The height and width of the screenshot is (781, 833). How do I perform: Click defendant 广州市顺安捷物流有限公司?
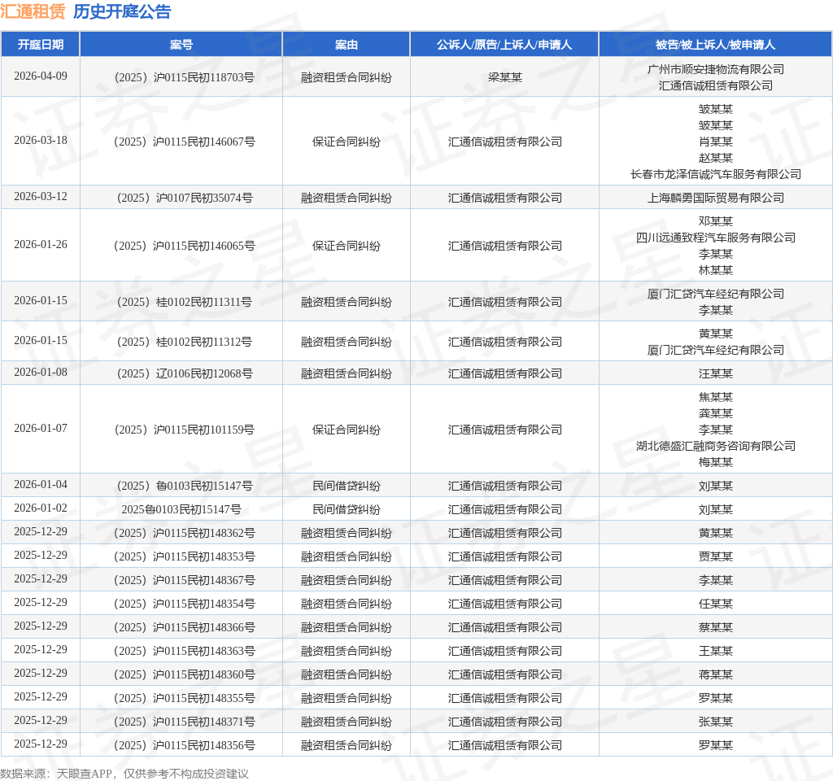pos(716,69)
